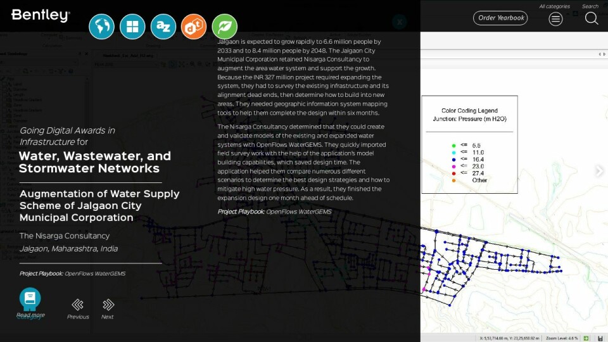Click the green status bar icon
Screen dimensions: 608x342
pos(586,338)
